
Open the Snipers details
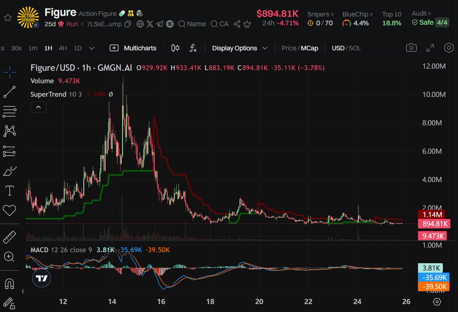(320, 14)
